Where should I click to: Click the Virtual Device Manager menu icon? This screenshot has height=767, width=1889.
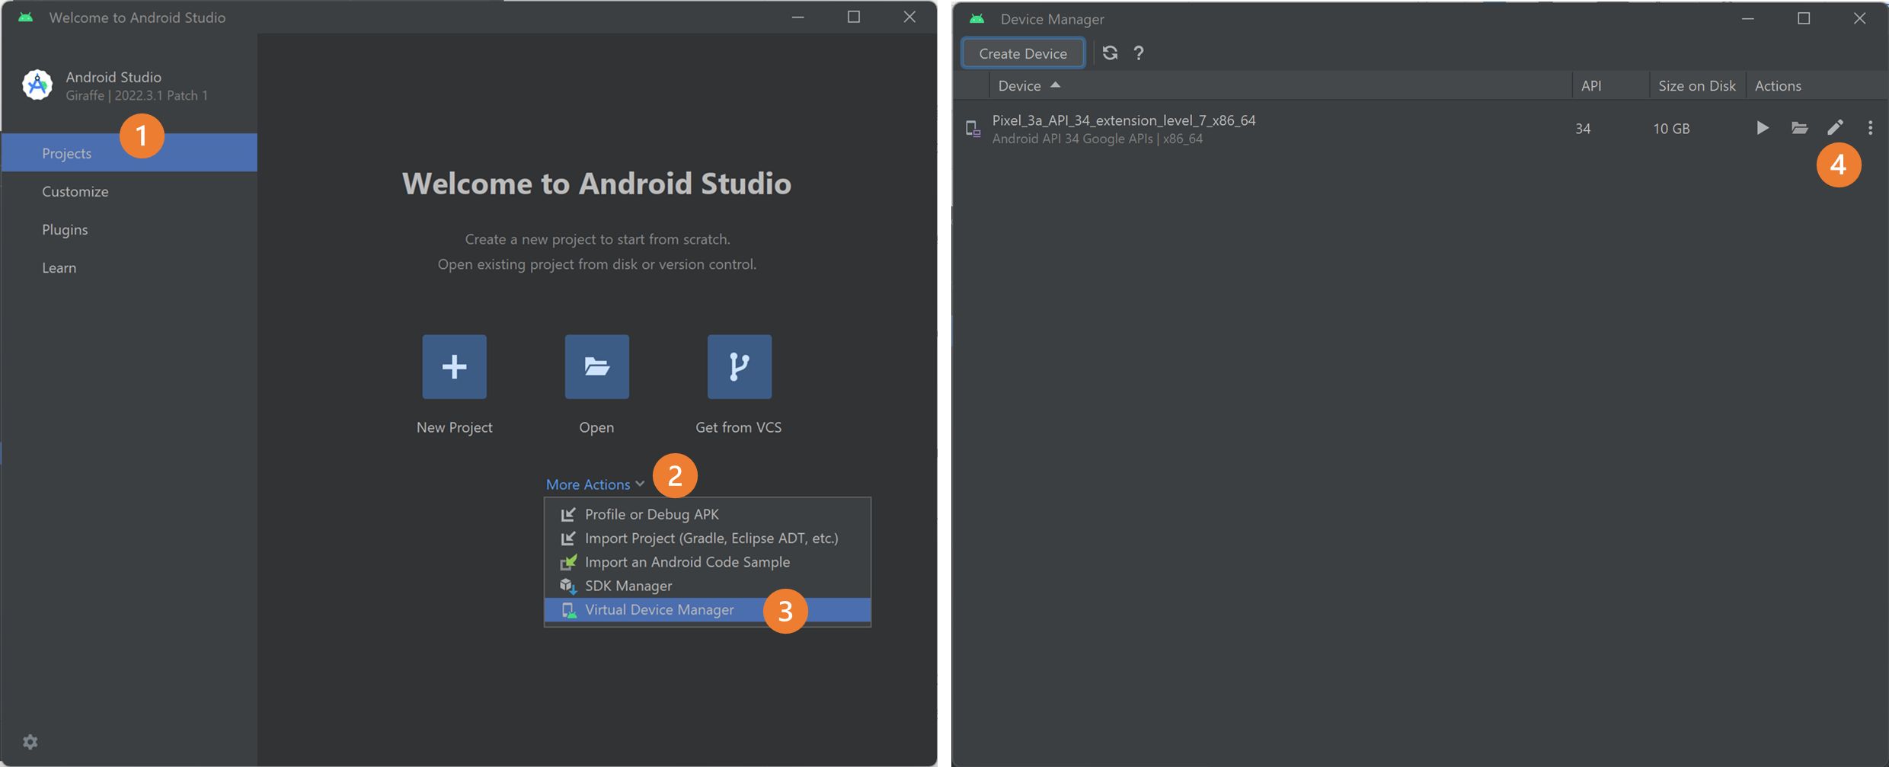[x=568, y=610]
